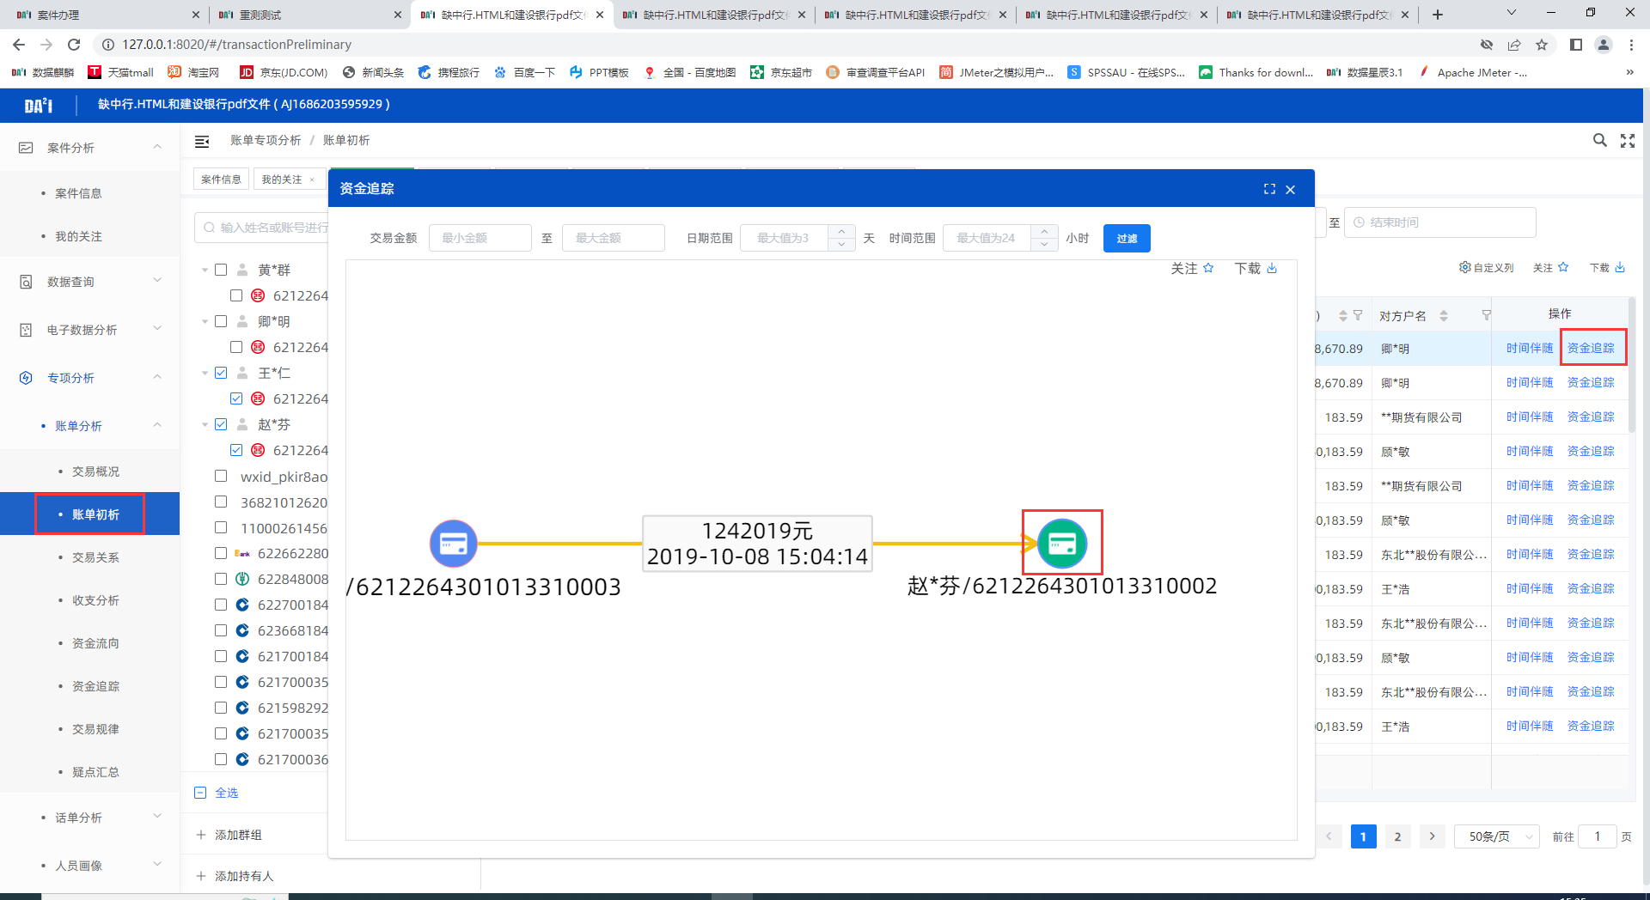This screenshot has height=900, width=1650.
Task: Check the 622662280 account checkbox
Action: point(221,553)
